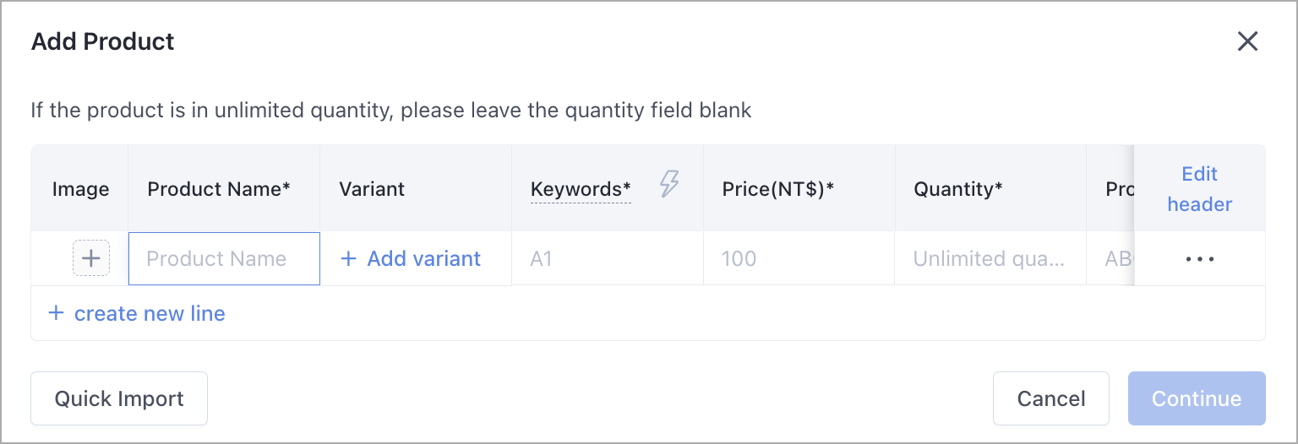Click the Quantity* column header
This screenshot has height=444, width=1298.
958,189
